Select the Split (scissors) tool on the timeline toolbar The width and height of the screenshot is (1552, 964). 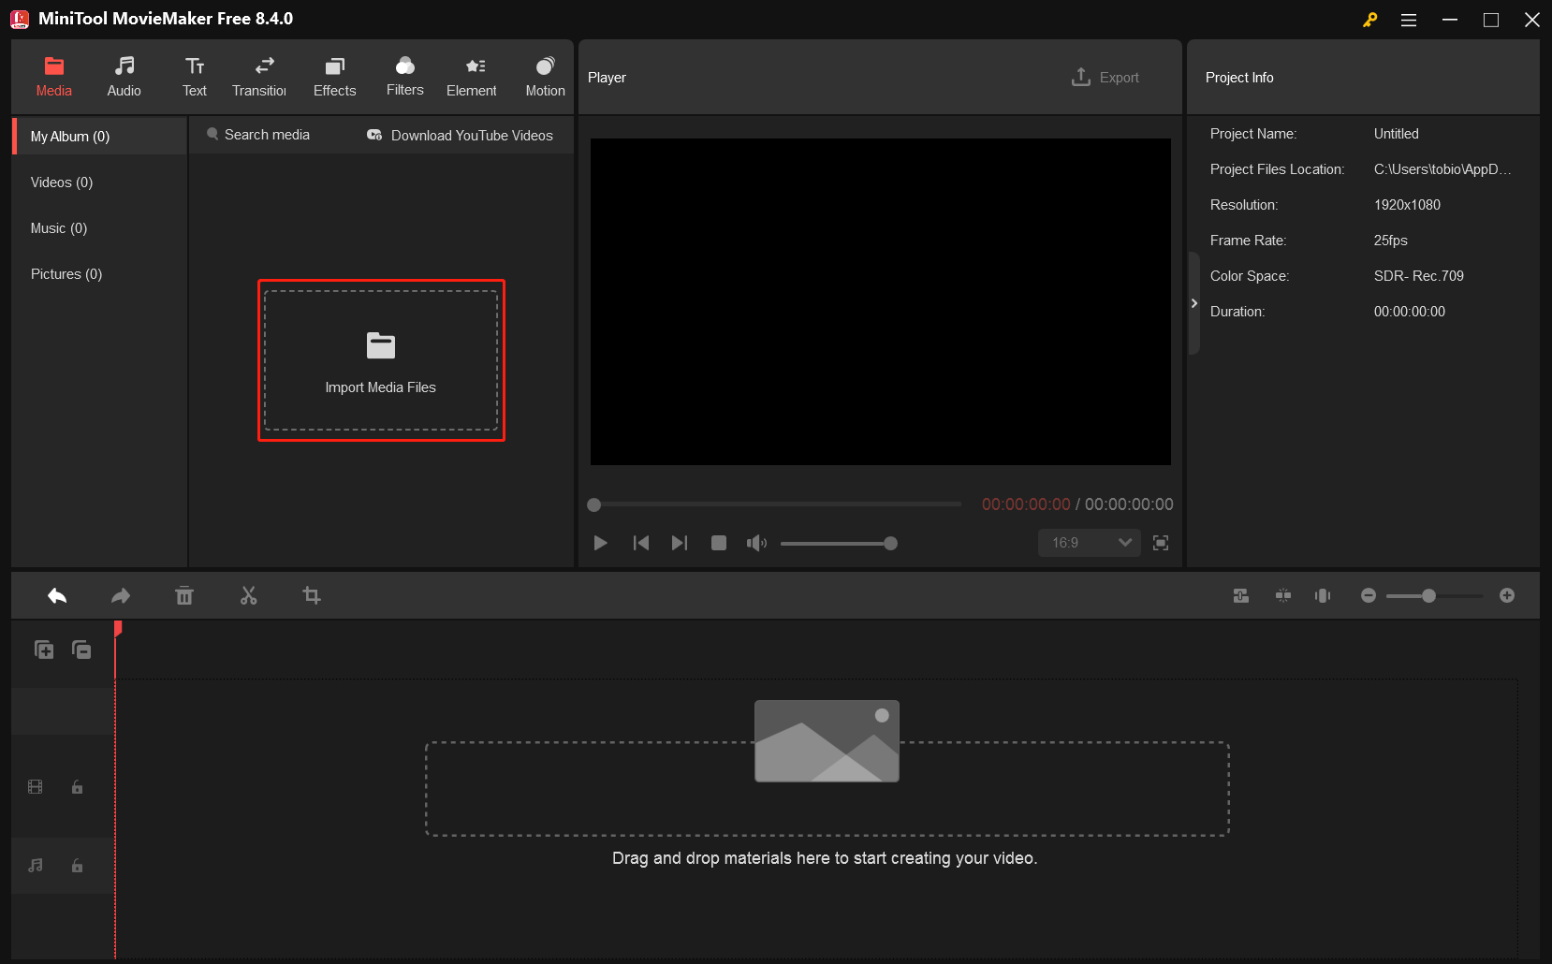coord(248,595)
